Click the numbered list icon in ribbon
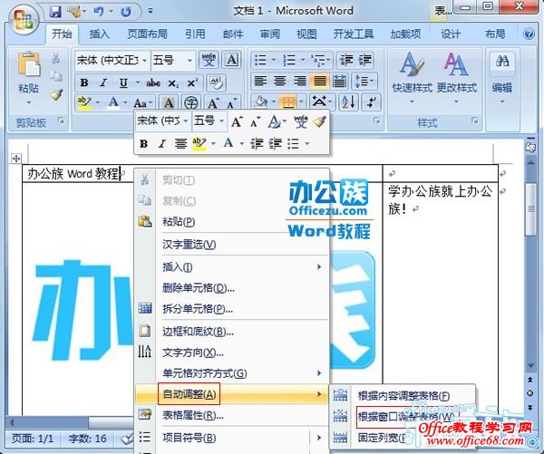This screenshot has width=544, height=454. (288, 60)
